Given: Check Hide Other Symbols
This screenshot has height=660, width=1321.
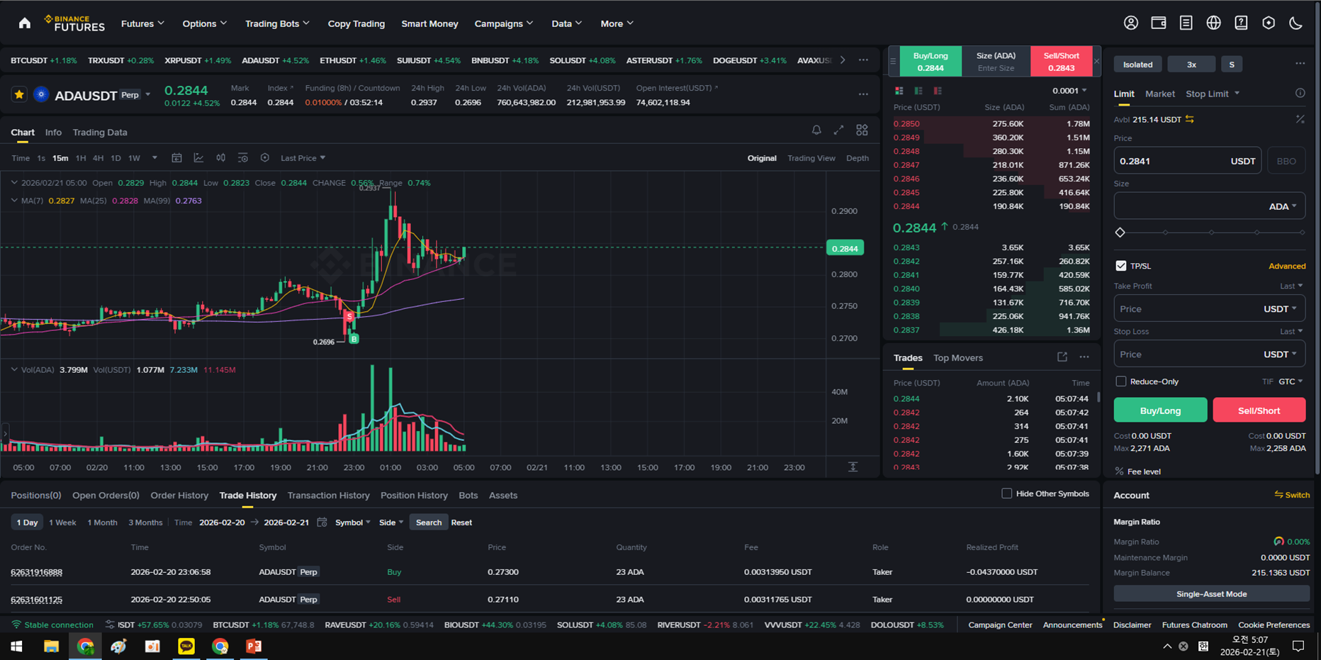Looking at the screenshot, I should coord(1006,493).
